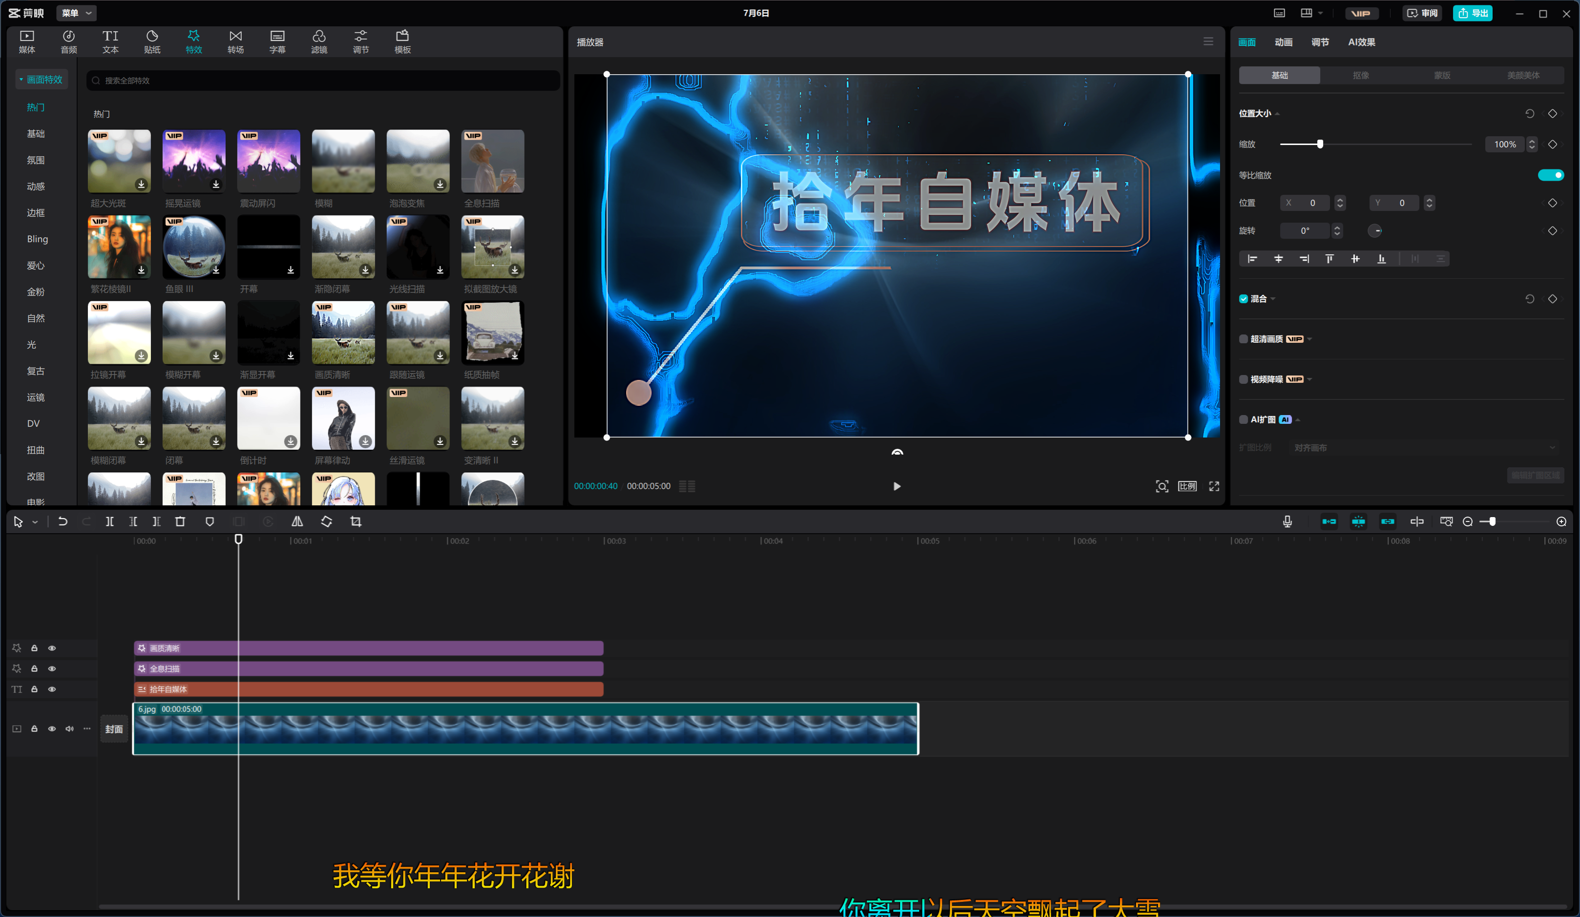The width and height of the screenshot is (1580, 917).
Task: Select the 氛围 effects category
Action: (36, 161)
